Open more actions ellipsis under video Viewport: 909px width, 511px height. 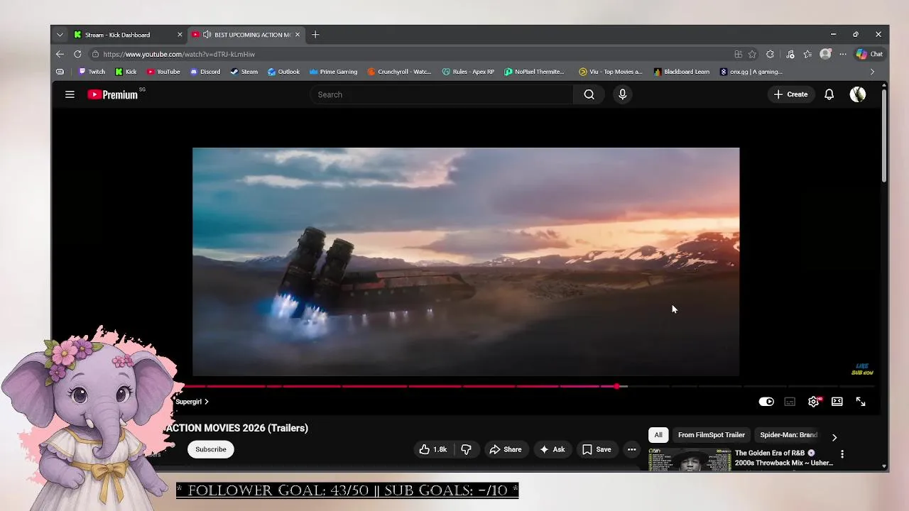[631, 449]
